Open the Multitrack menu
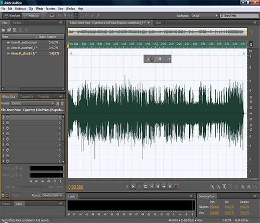This screenshot has width=260, height=223. click(x=20, y=9)
